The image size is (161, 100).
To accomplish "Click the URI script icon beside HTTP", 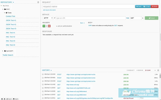I will pyautogui.click(x=54, y=18).
